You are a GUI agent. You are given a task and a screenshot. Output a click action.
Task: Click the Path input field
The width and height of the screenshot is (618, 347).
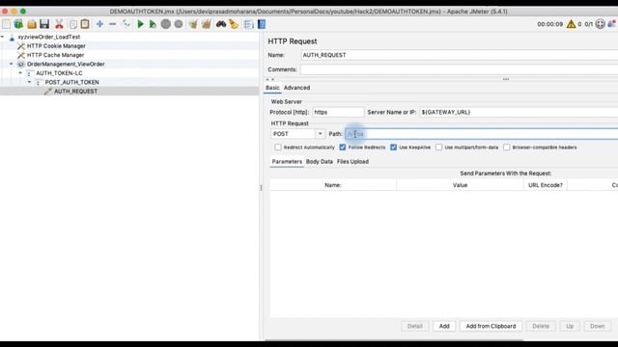tap(482, 134)
